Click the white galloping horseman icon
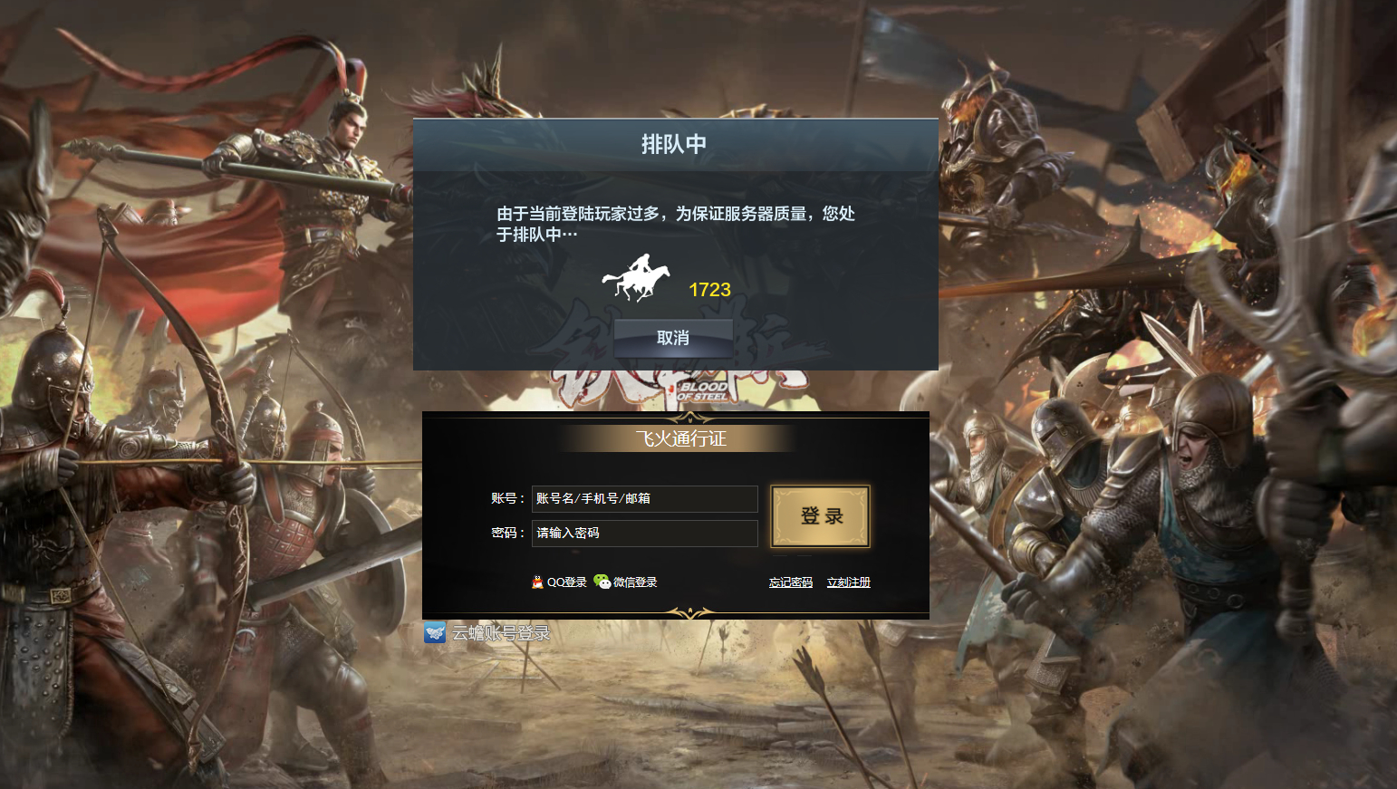Screen dimensions: 1397x789 (x=637, y=278)
